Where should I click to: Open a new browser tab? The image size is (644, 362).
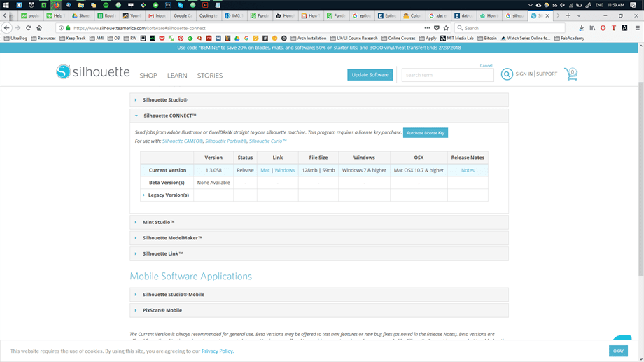tap(568, 15)
